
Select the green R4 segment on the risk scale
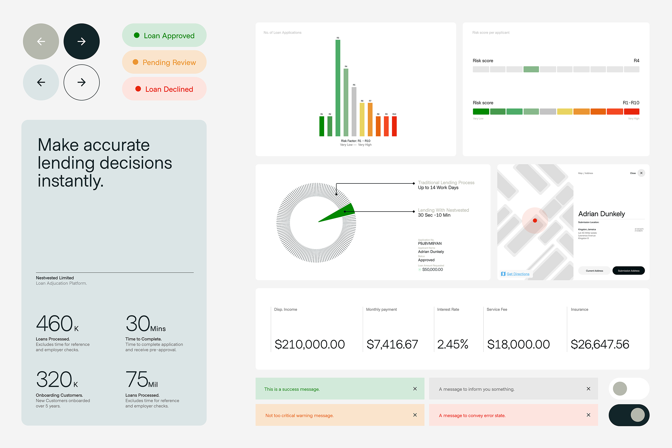pyautogui.click(x=531, y=69)
